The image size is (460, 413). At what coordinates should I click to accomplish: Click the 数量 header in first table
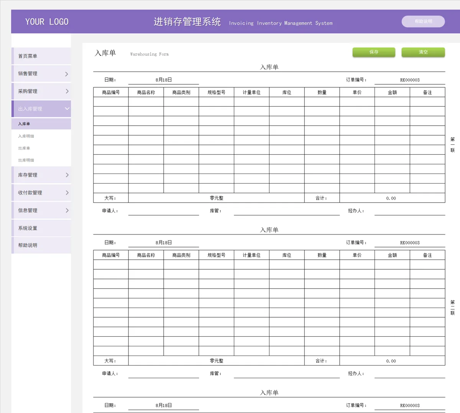(x=322, y=92)
